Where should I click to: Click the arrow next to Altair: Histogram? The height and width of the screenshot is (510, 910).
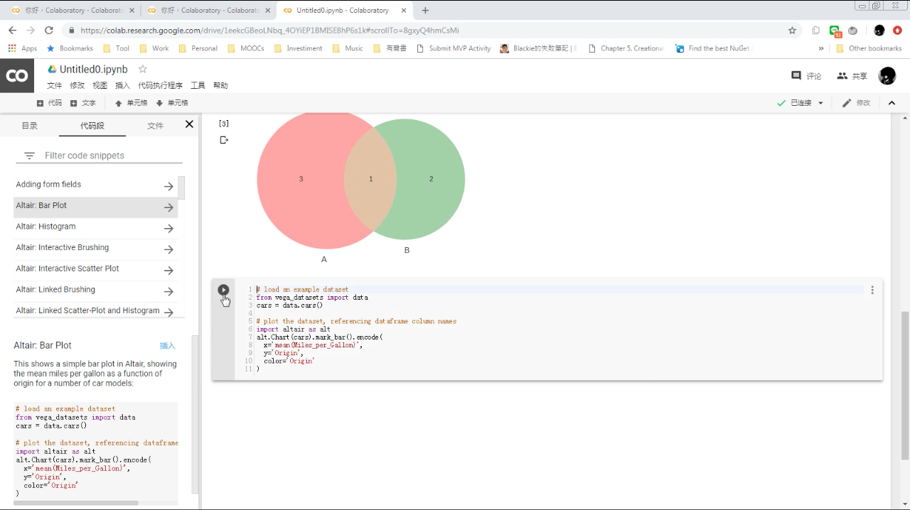(x=168, y=228)
